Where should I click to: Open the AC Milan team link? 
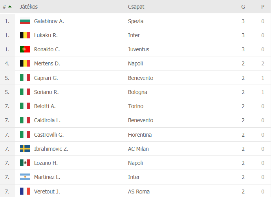[x=138, y=149]
